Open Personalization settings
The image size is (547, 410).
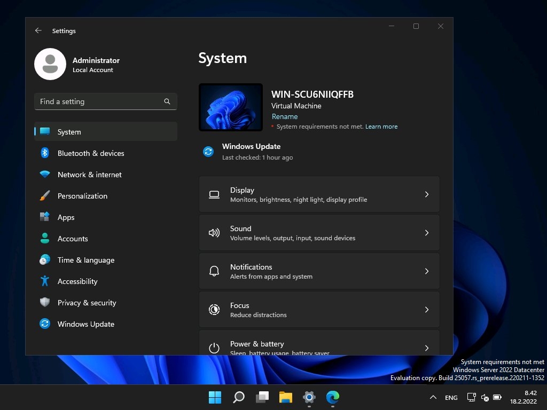pyautogui.click(x=106, y=195)
